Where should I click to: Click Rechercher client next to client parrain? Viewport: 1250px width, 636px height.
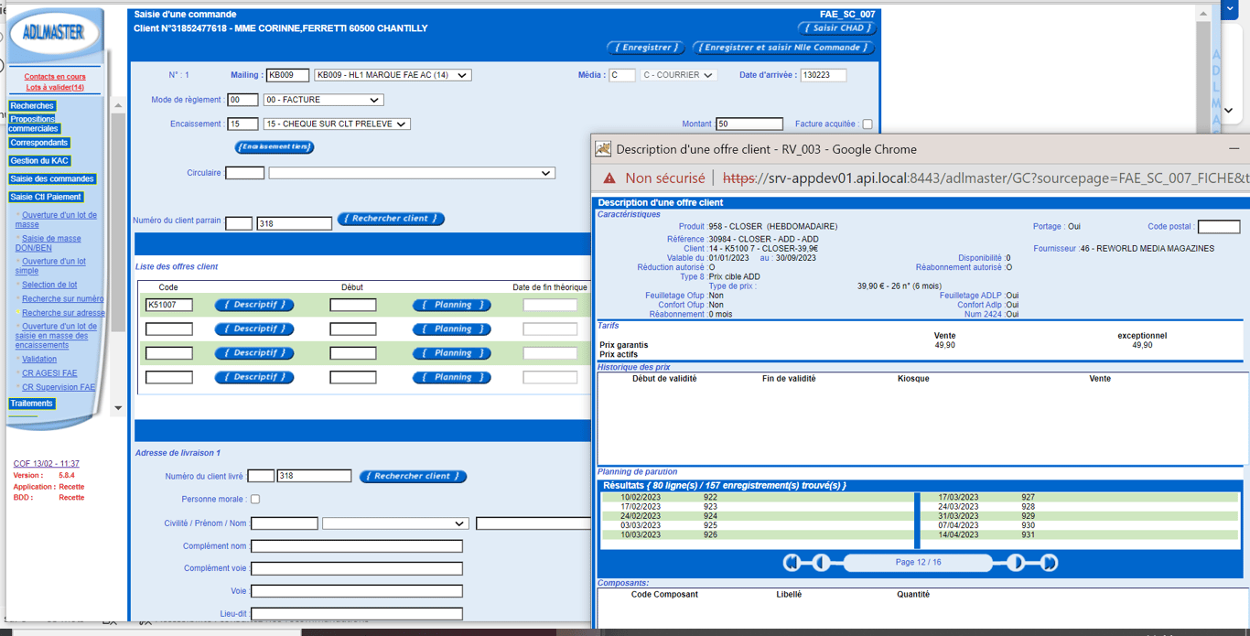click(391, 219)
